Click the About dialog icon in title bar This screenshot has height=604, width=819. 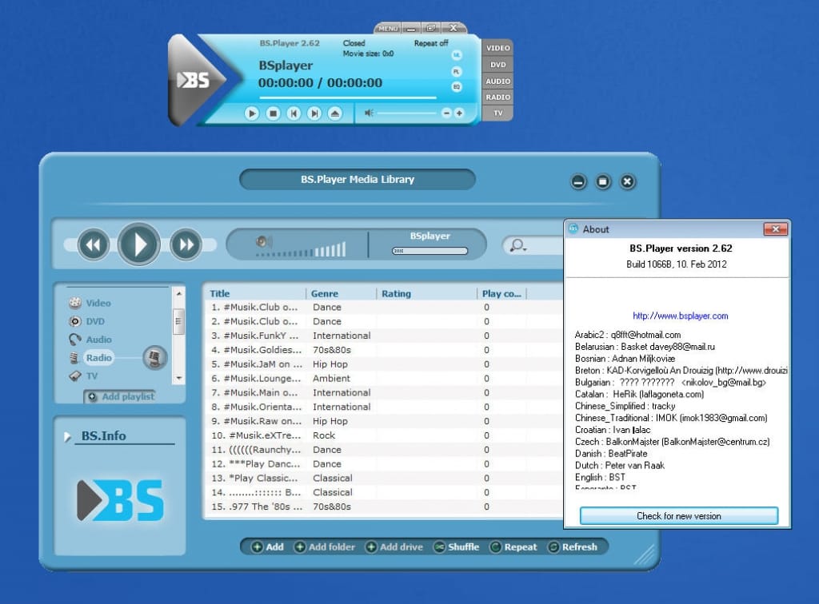573,228
